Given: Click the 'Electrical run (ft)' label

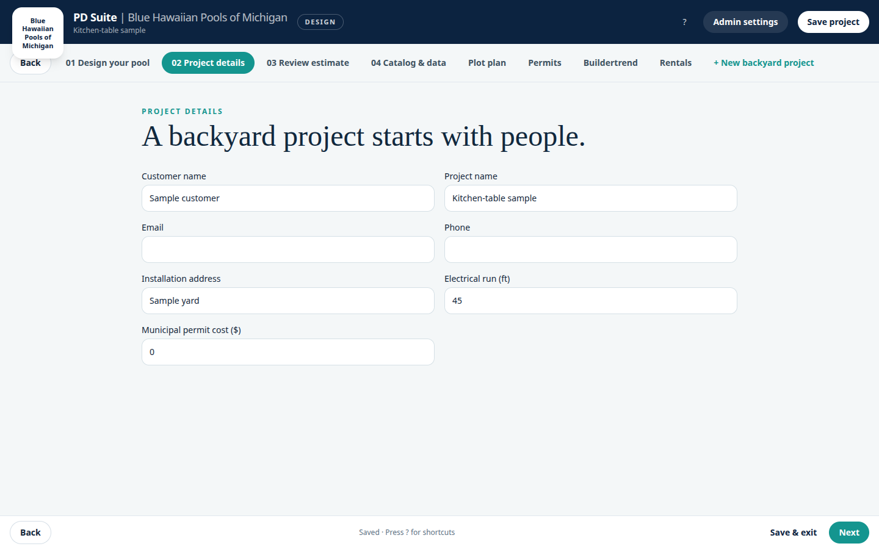Looking at the screenshot, I should tap(477, 279).
